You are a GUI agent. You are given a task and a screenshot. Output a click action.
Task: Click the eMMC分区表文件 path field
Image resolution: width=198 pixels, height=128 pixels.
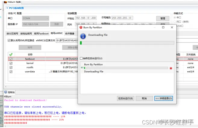pyautogui.click(x=67, y=41)
